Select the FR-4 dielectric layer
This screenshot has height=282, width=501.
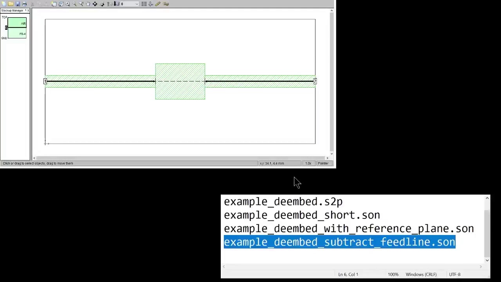(x=17, y=33)
